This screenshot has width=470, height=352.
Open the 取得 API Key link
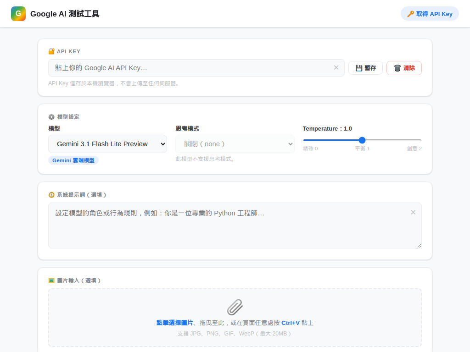pos(430,14)
